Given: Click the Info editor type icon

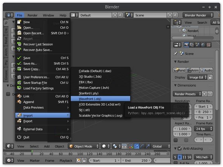Looking at the screenshot, I should click(x=9, y=15).
